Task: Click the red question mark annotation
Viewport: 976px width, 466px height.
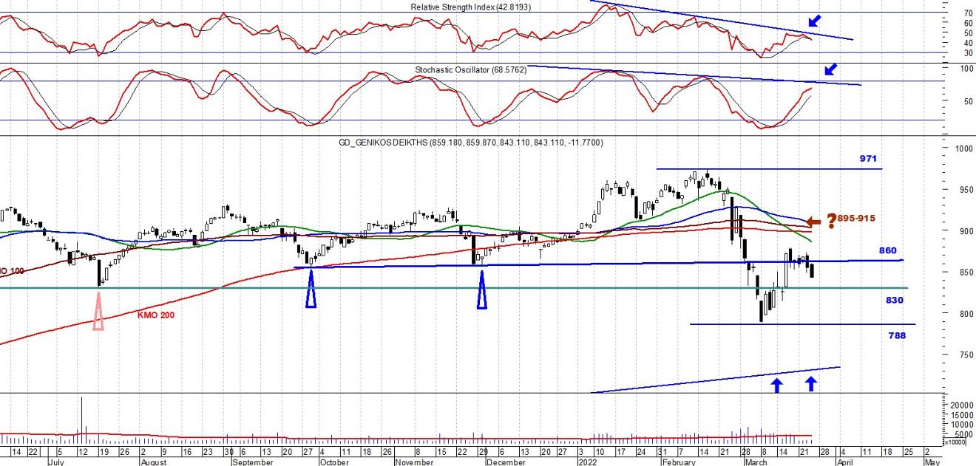Action: tap(830, 219)
